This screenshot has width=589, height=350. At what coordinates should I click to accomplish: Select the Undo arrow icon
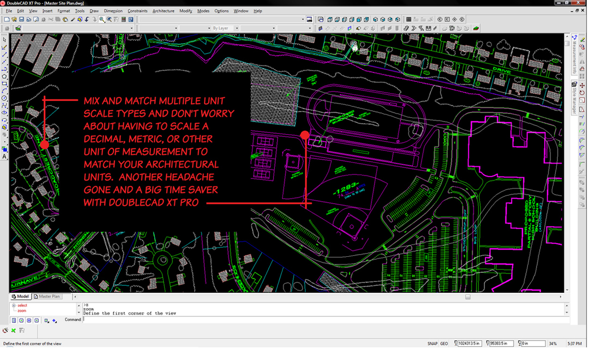coord(87,20)
